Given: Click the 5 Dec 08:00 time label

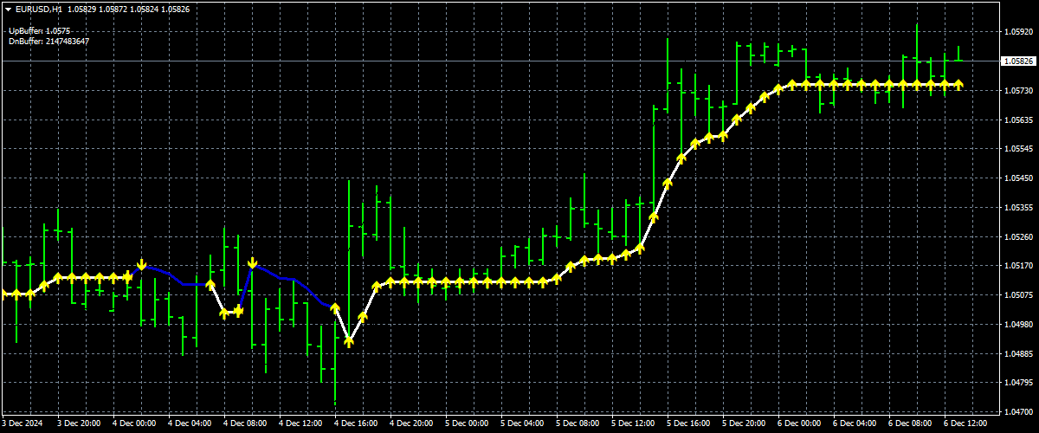Looking at the screenshot, I should point(578,424).
